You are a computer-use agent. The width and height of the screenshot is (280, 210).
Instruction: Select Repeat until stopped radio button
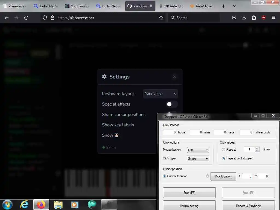click(224, 158)
